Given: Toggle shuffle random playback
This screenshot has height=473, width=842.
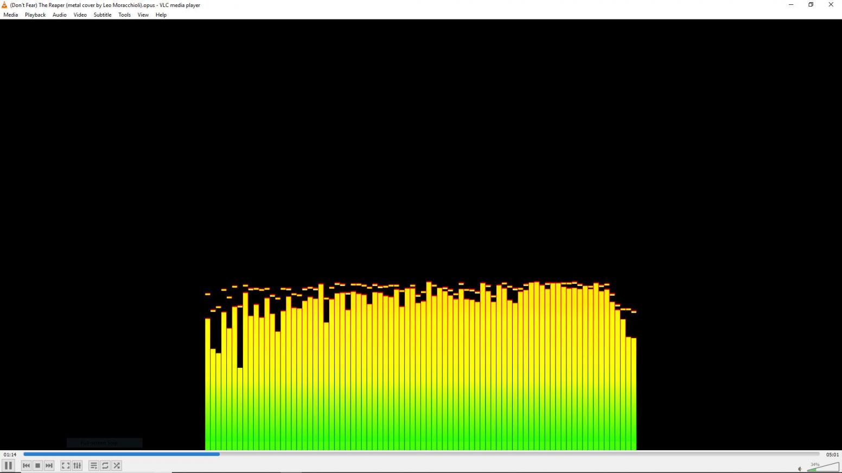Looking at the screenshot, I should (x=117, y=465).
